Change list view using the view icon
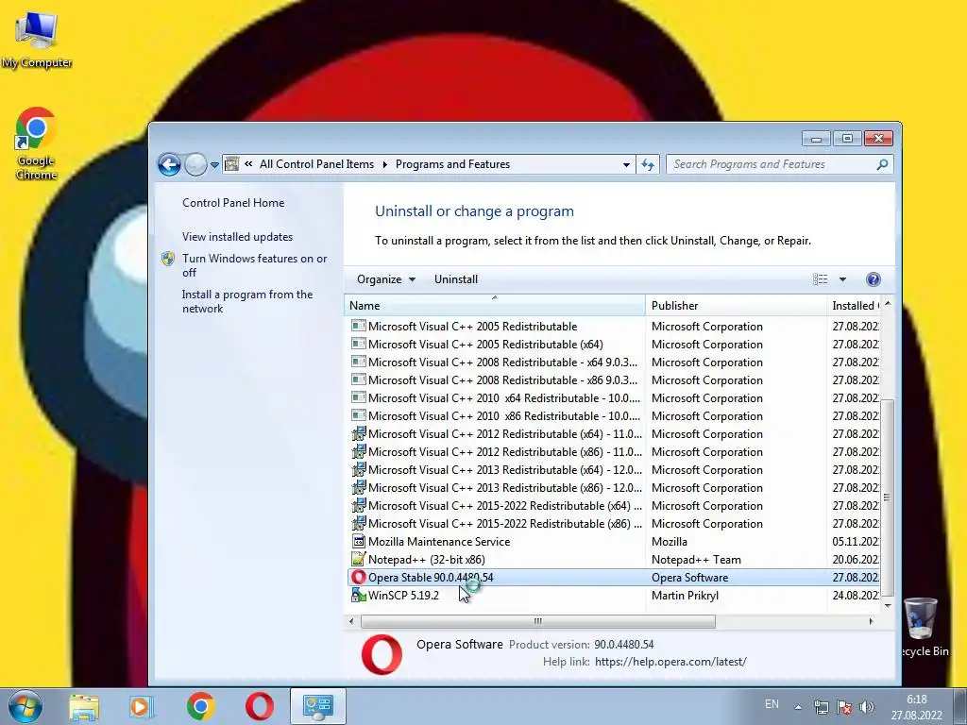Image resolution: width=967 pixels, height=725 pixels. (821, 279)
